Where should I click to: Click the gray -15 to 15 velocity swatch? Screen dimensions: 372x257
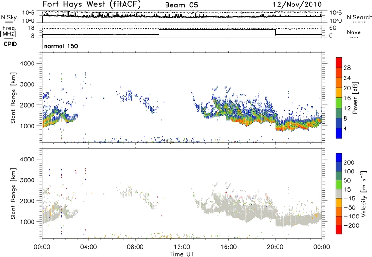click(339, 194)
